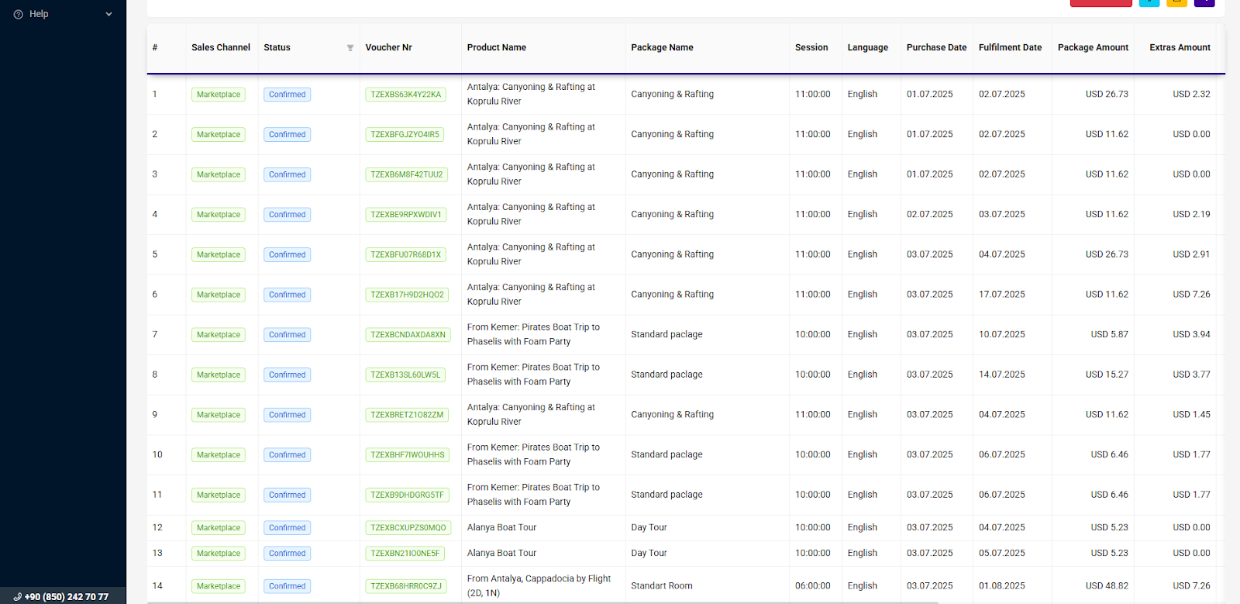Click the Confirmed status badge in row 10
Viewport: 1240px width, 604px height.
tap(288, 455)
